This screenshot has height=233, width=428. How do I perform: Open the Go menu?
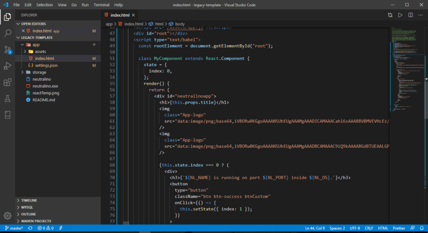tap(74, 5)
